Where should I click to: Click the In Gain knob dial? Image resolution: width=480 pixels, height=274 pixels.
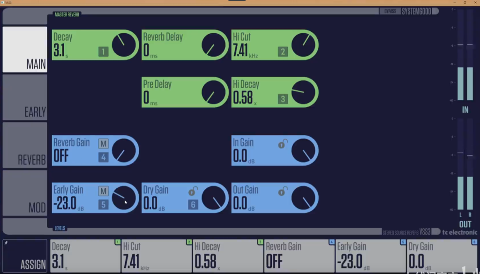coord(303,150)
